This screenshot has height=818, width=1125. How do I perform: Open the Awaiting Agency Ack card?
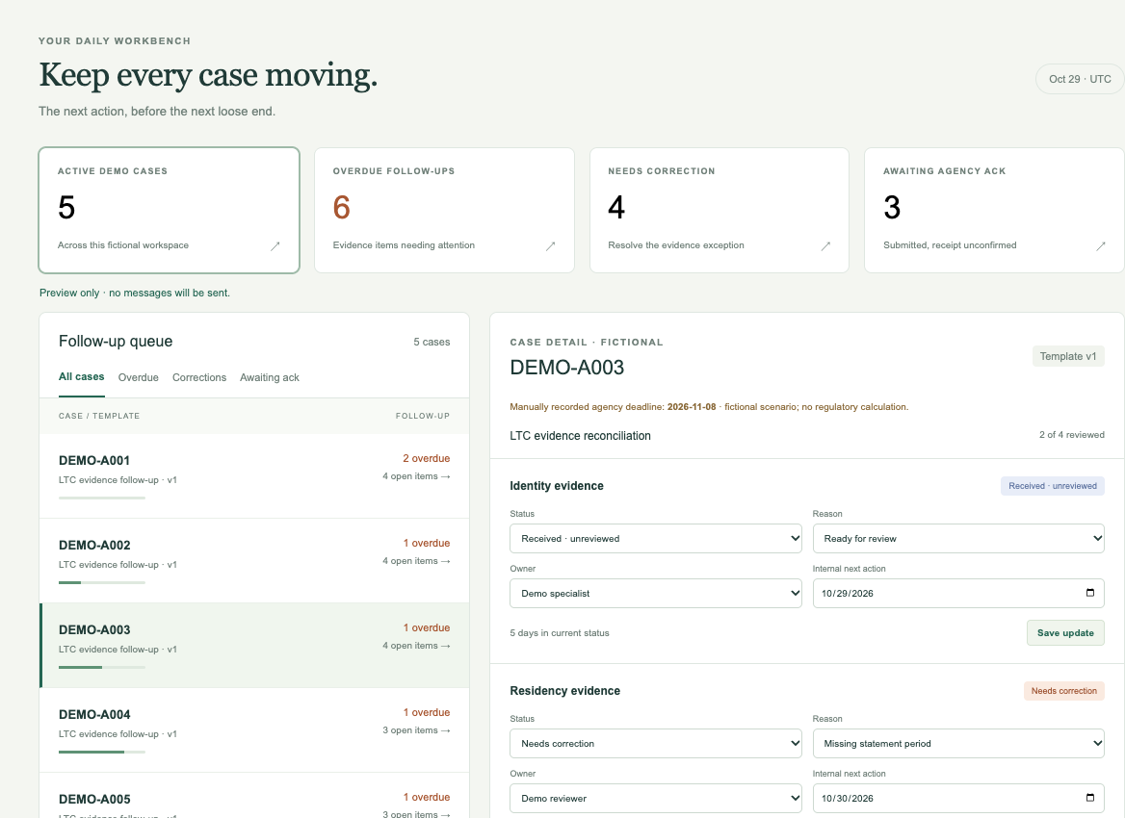(x=994, y=210)
